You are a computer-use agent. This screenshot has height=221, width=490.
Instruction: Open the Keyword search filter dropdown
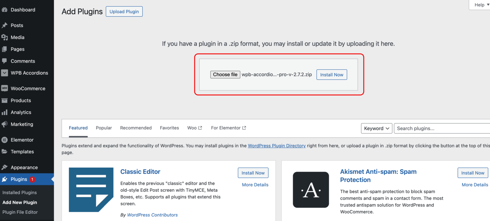click(376, 128)
